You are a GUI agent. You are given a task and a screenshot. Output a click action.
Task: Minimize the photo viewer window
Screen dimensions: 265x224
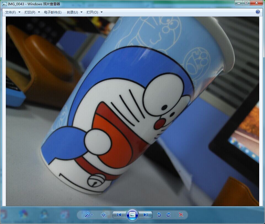click(239, 3)
